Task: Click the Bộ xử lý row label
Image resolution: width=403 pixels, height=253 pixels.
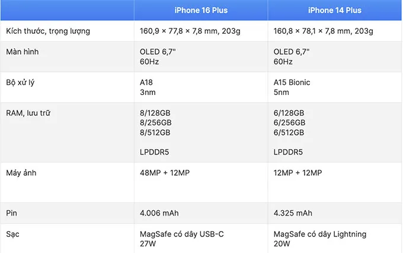Action: pyautogui.click(x=20, y=83)
